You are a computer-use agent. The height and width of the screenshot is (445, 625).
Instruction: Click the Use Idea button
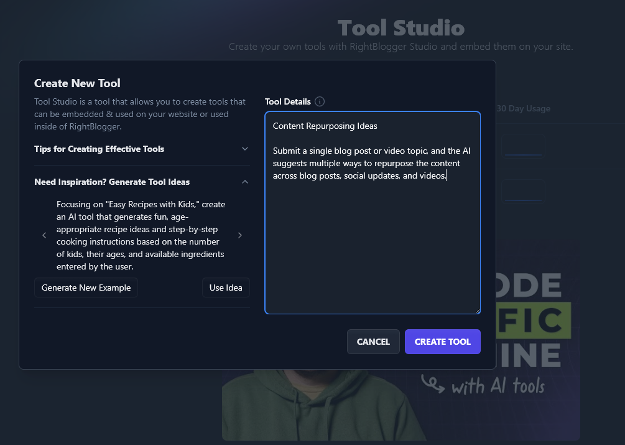pyautogui.click(x=226, y=288)
